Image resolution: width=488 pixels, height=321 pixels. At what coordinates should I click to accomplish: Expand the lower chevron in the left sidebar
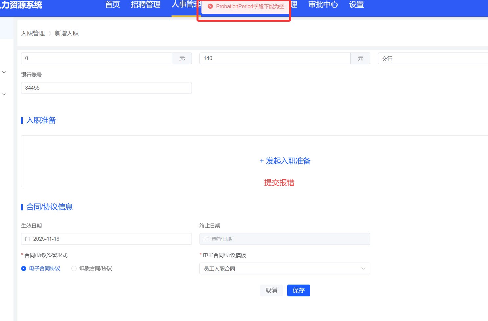4,95
